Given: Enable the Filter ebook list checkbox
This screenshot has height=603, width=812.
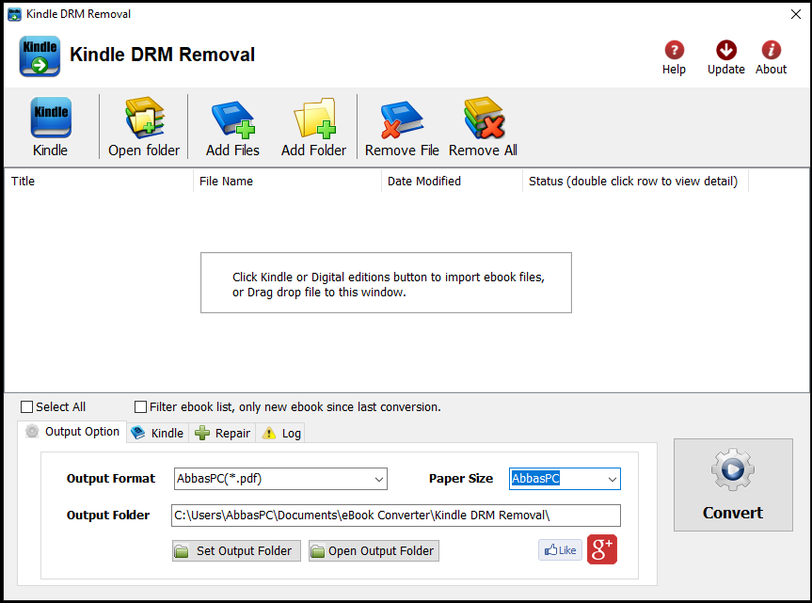Looking at the screenshot, I should click(x=140, y=406).
